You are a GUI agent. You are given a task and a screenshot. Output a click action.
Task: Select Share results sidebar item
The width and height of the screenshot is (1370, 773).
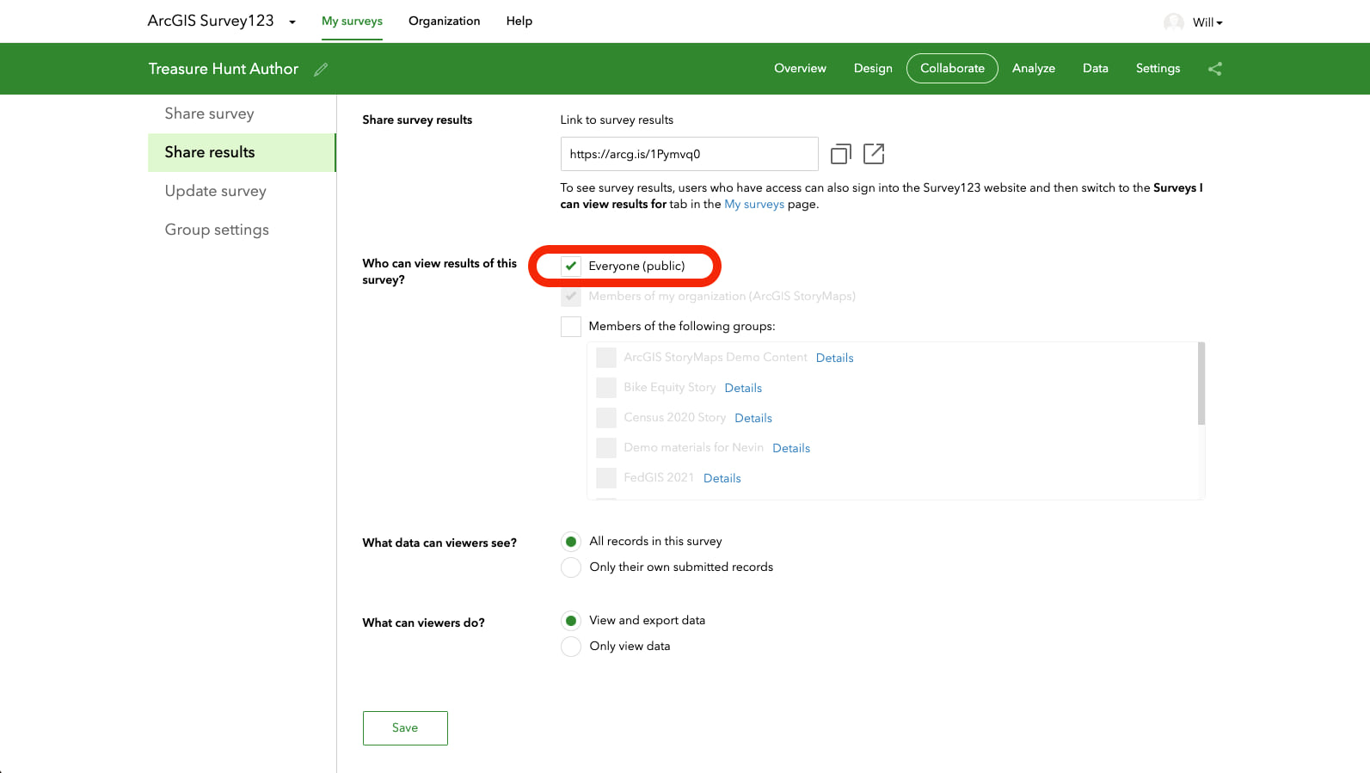coord(242,152)
